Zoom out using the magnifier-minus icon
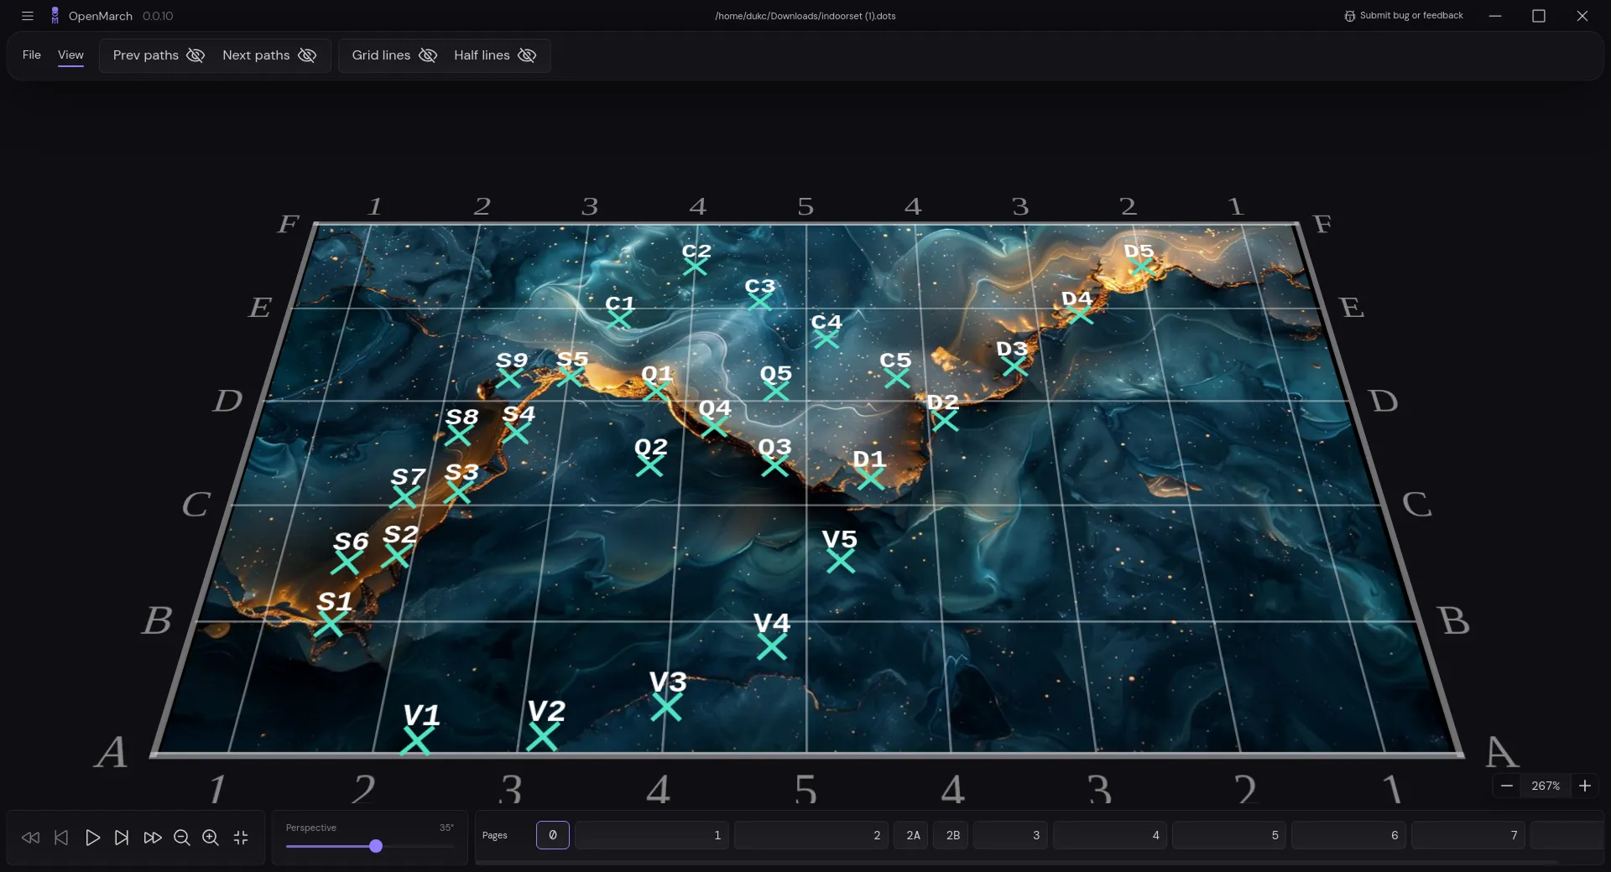 pos(182,838)
